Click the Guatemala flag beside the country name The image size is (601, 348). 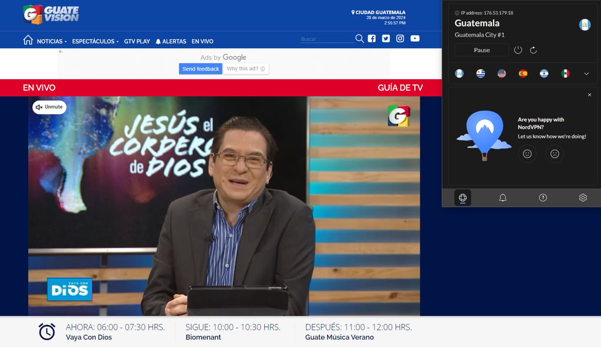click(585, 25)
